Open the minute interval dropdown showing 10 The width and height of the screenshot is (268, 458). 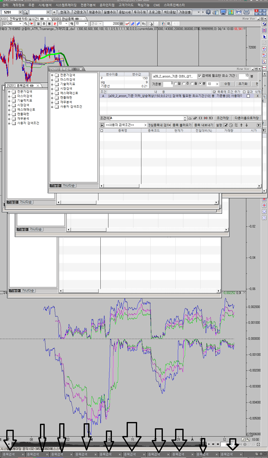click(217, 84)
